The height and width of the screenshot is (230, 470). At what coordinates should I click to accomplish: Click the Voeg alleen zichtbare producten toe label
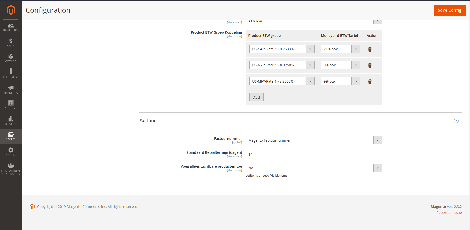coord(211,166)
